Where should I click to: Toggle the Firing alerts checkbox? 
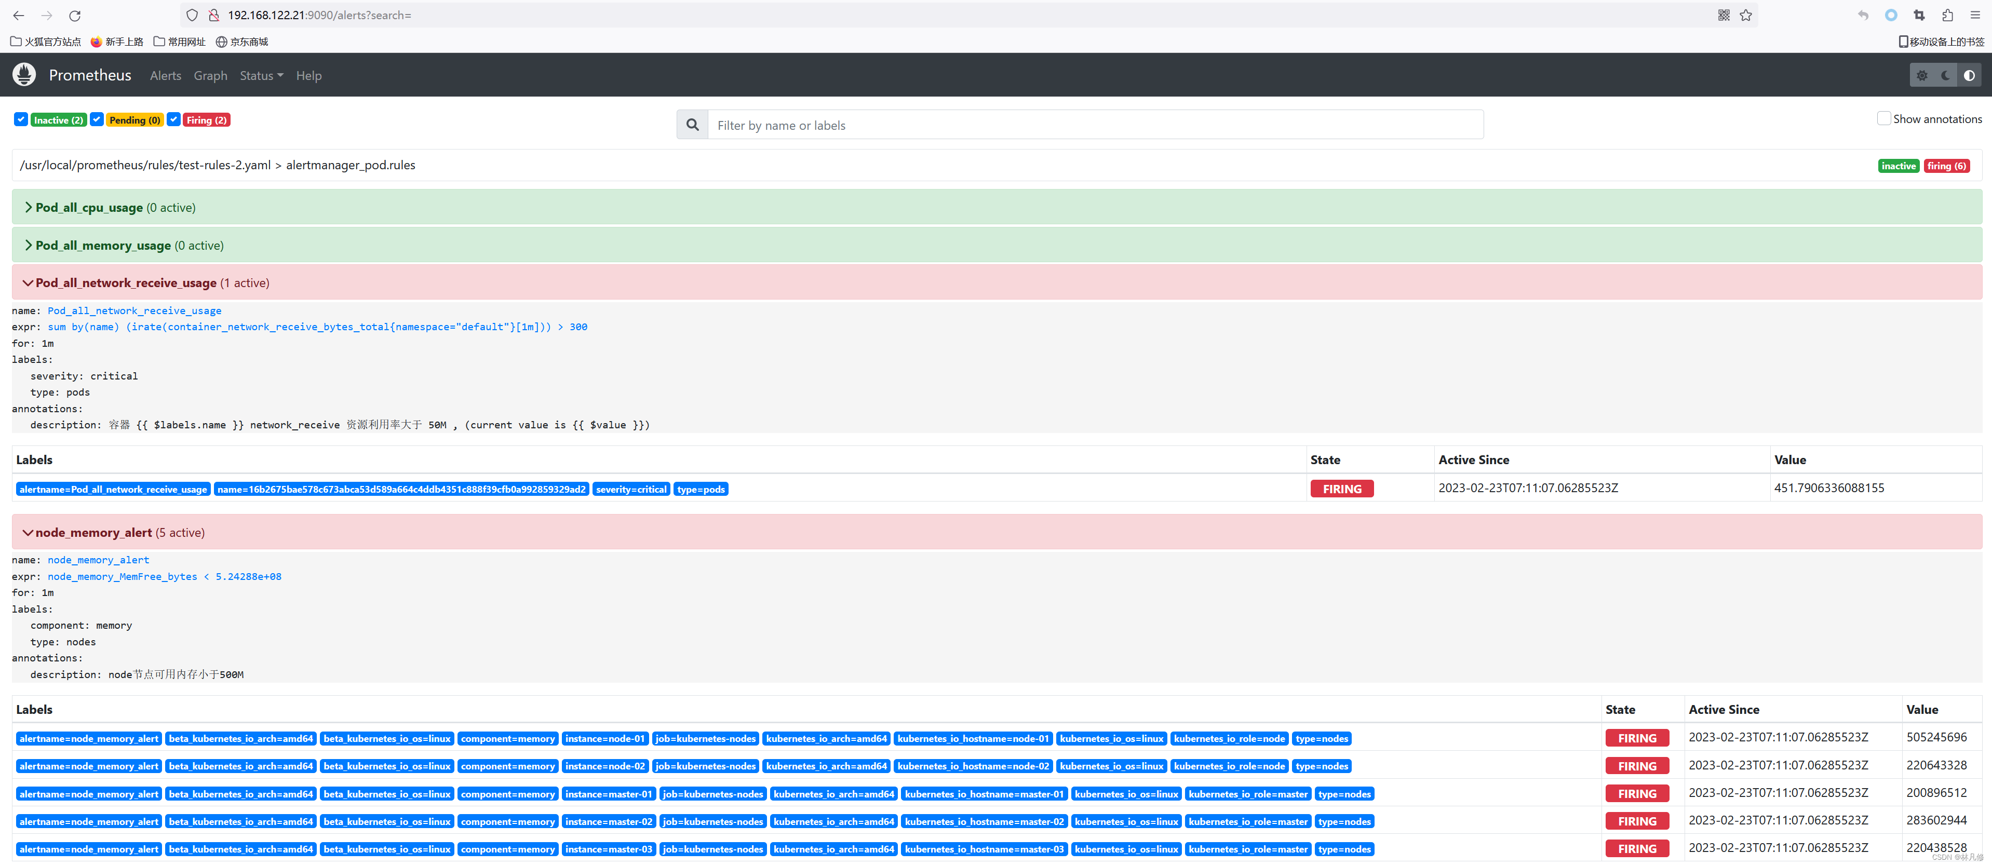pyautogui.click(x=174, y=119)
